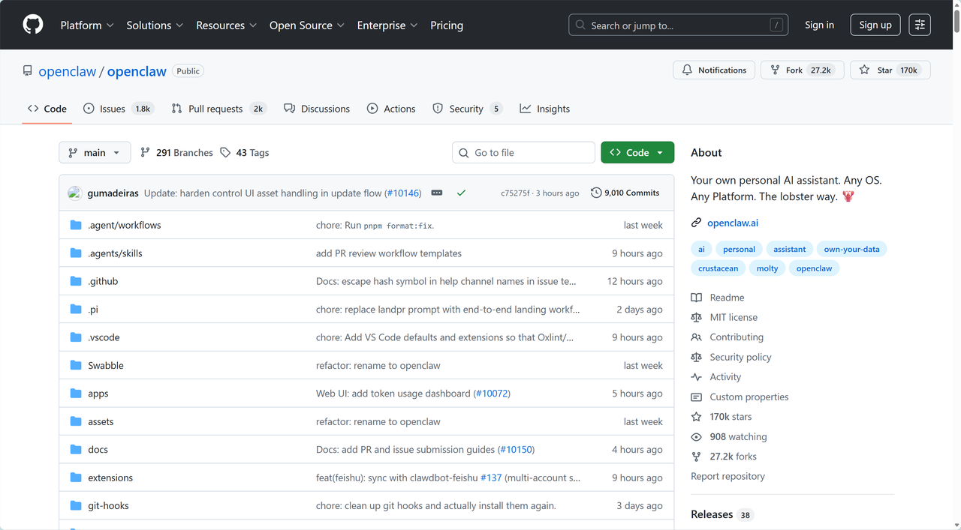The width and height of the screenshot is (961, 530).
Task: Click gumadeiras avatar in latest commit
Action: pos(74,193)
